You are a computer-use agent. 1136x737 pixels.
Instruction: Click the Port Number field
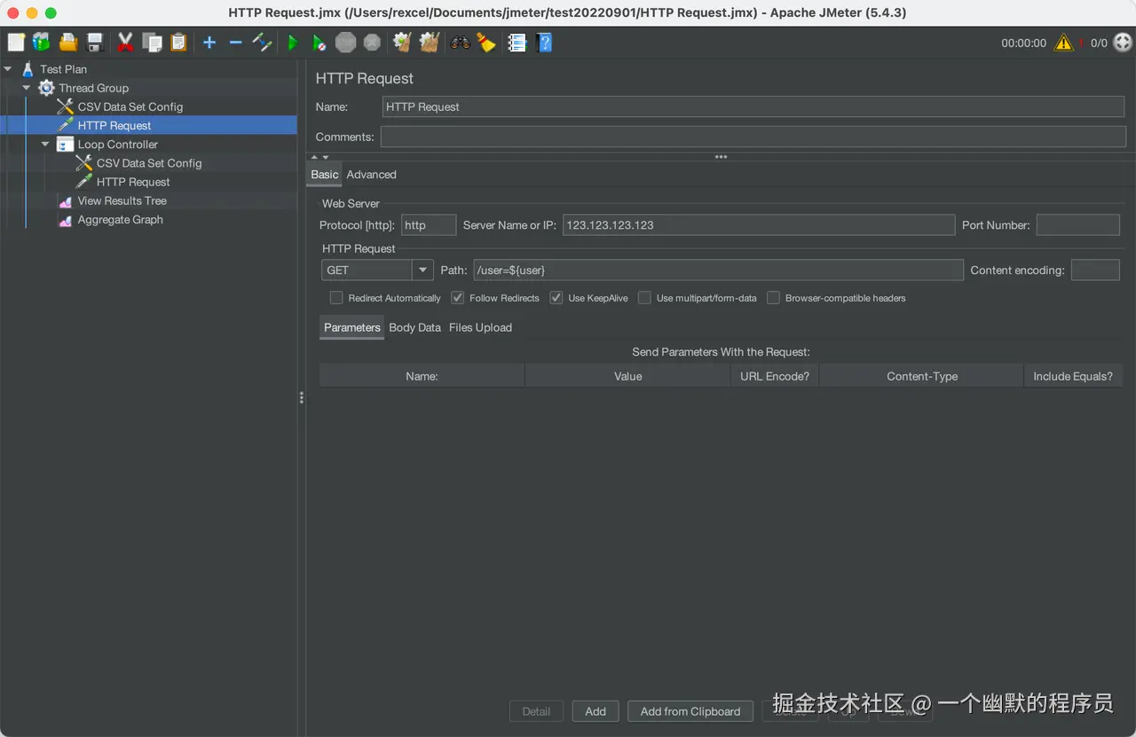1078,225
